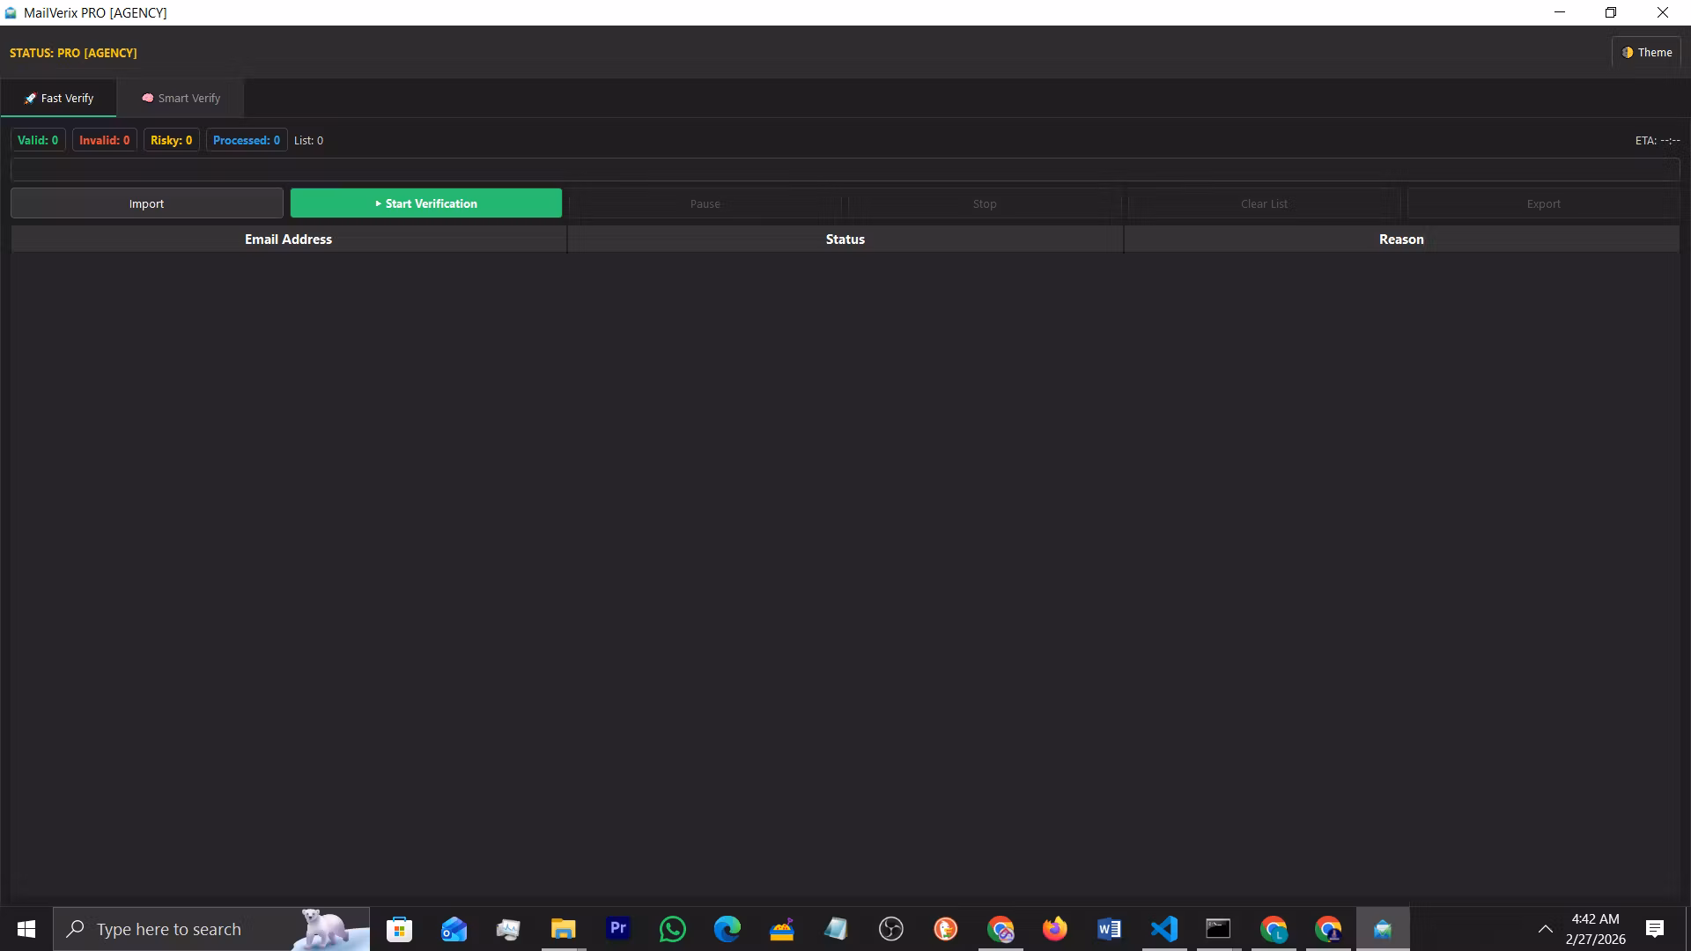Switch to Visual Studio Code in taskbar
Screen dimensions: 1691x951
(x=1164, y=929)
